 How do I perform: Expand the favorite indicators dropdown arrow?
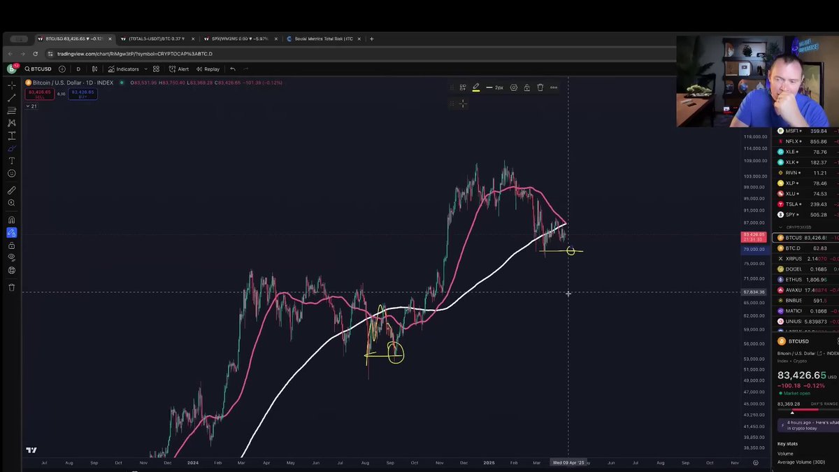pyautogui.click(x=145, y=69)
